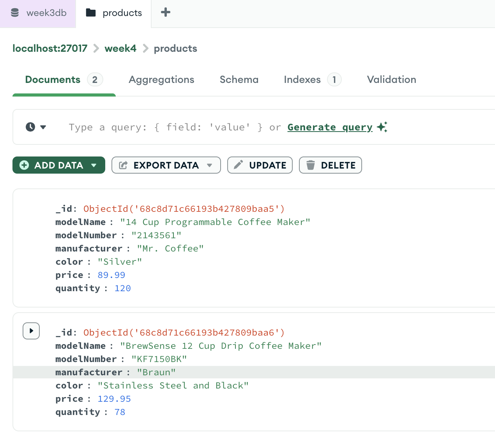Open the Documents tab
This screenshot has width=495, height=436.
(64, 80)
